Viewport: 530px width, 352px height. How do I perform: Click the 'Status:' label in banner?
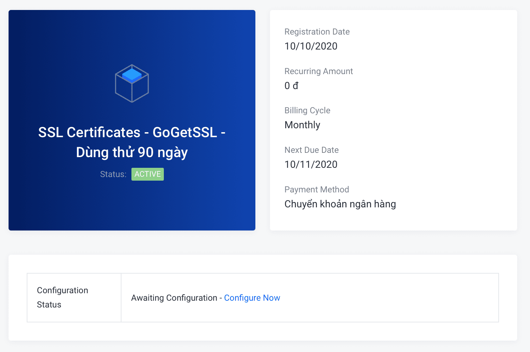point(113,174)
